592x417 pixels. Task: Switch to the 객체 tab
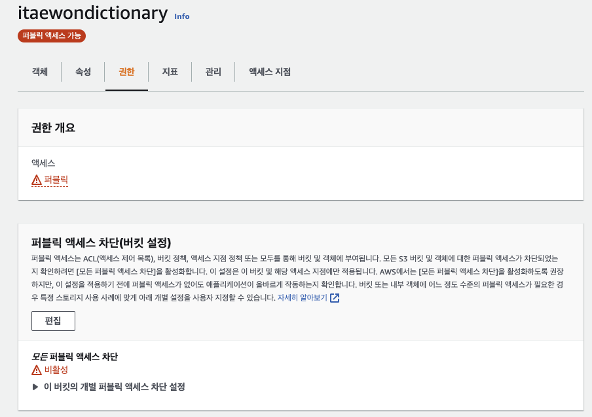(x=40, y=72)
